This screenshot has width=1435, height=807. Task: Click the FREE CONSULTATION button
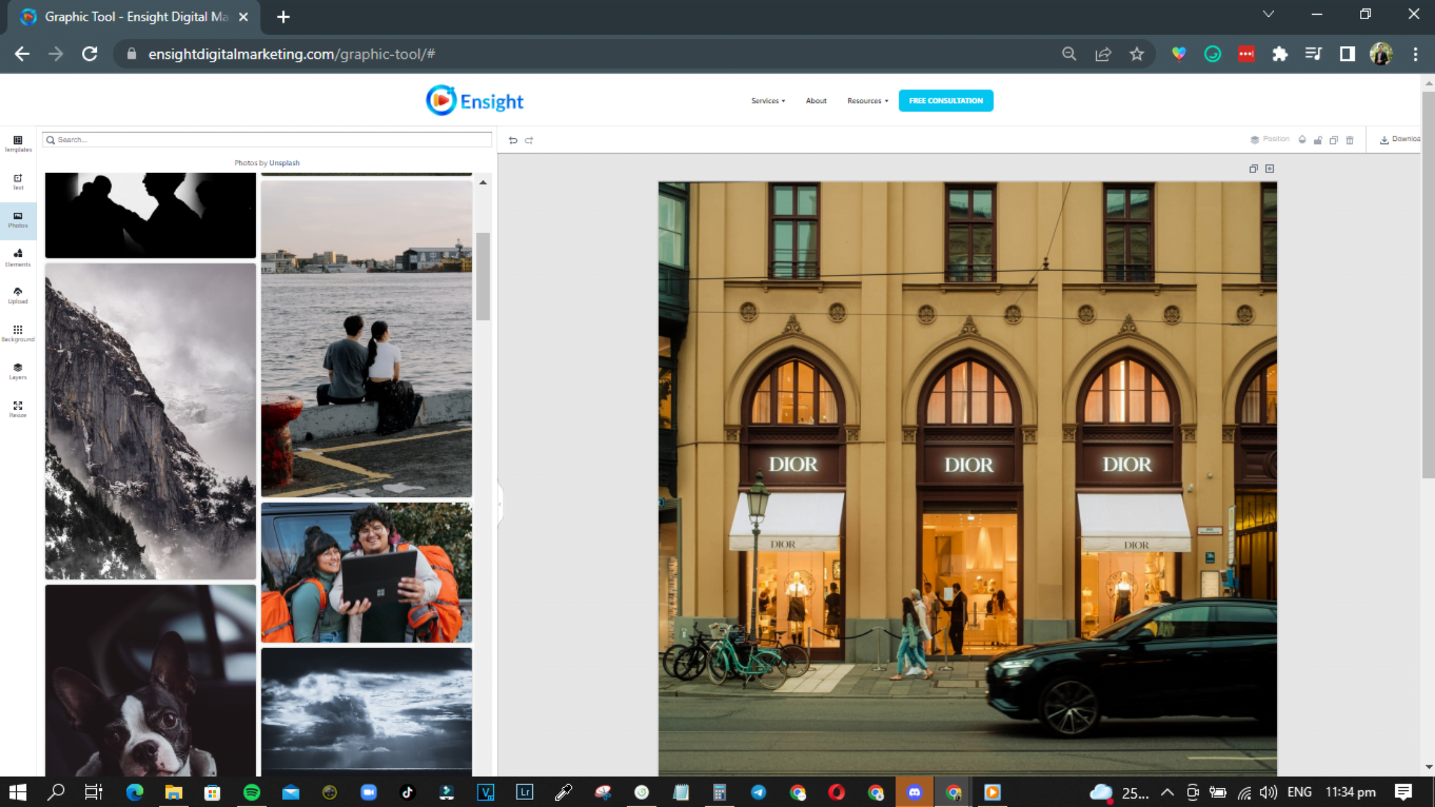[946, 101]
